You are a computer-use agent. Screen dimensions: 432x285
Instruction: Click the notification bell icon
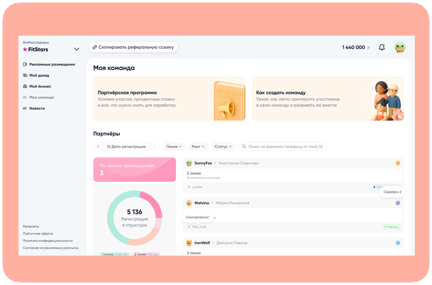[x=382, y=47]
